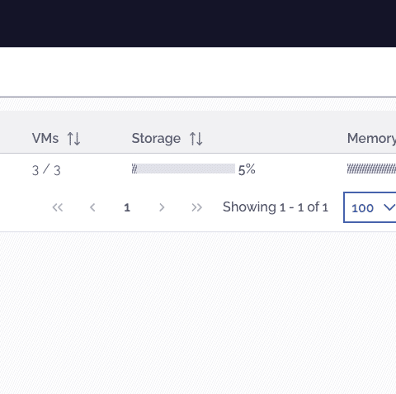
Task: Sort by Storage using the arrows icon
Action: click(196, 139)
